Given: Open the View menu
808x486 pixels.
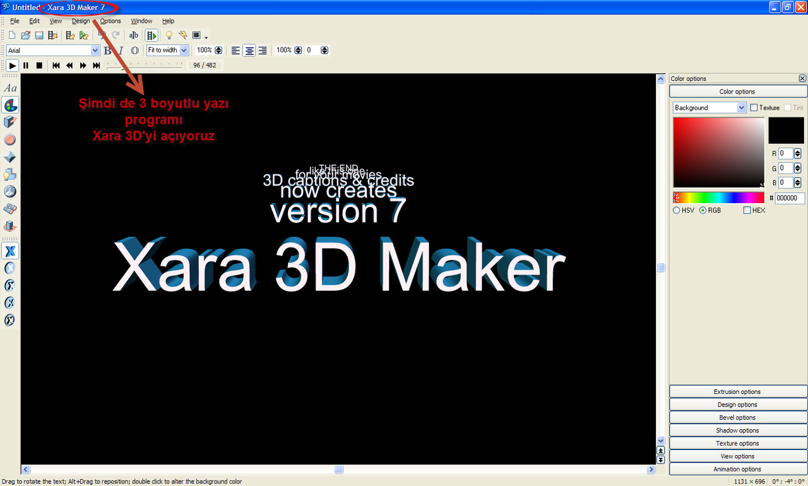Looking at the screenshot, I should (56, 21).
